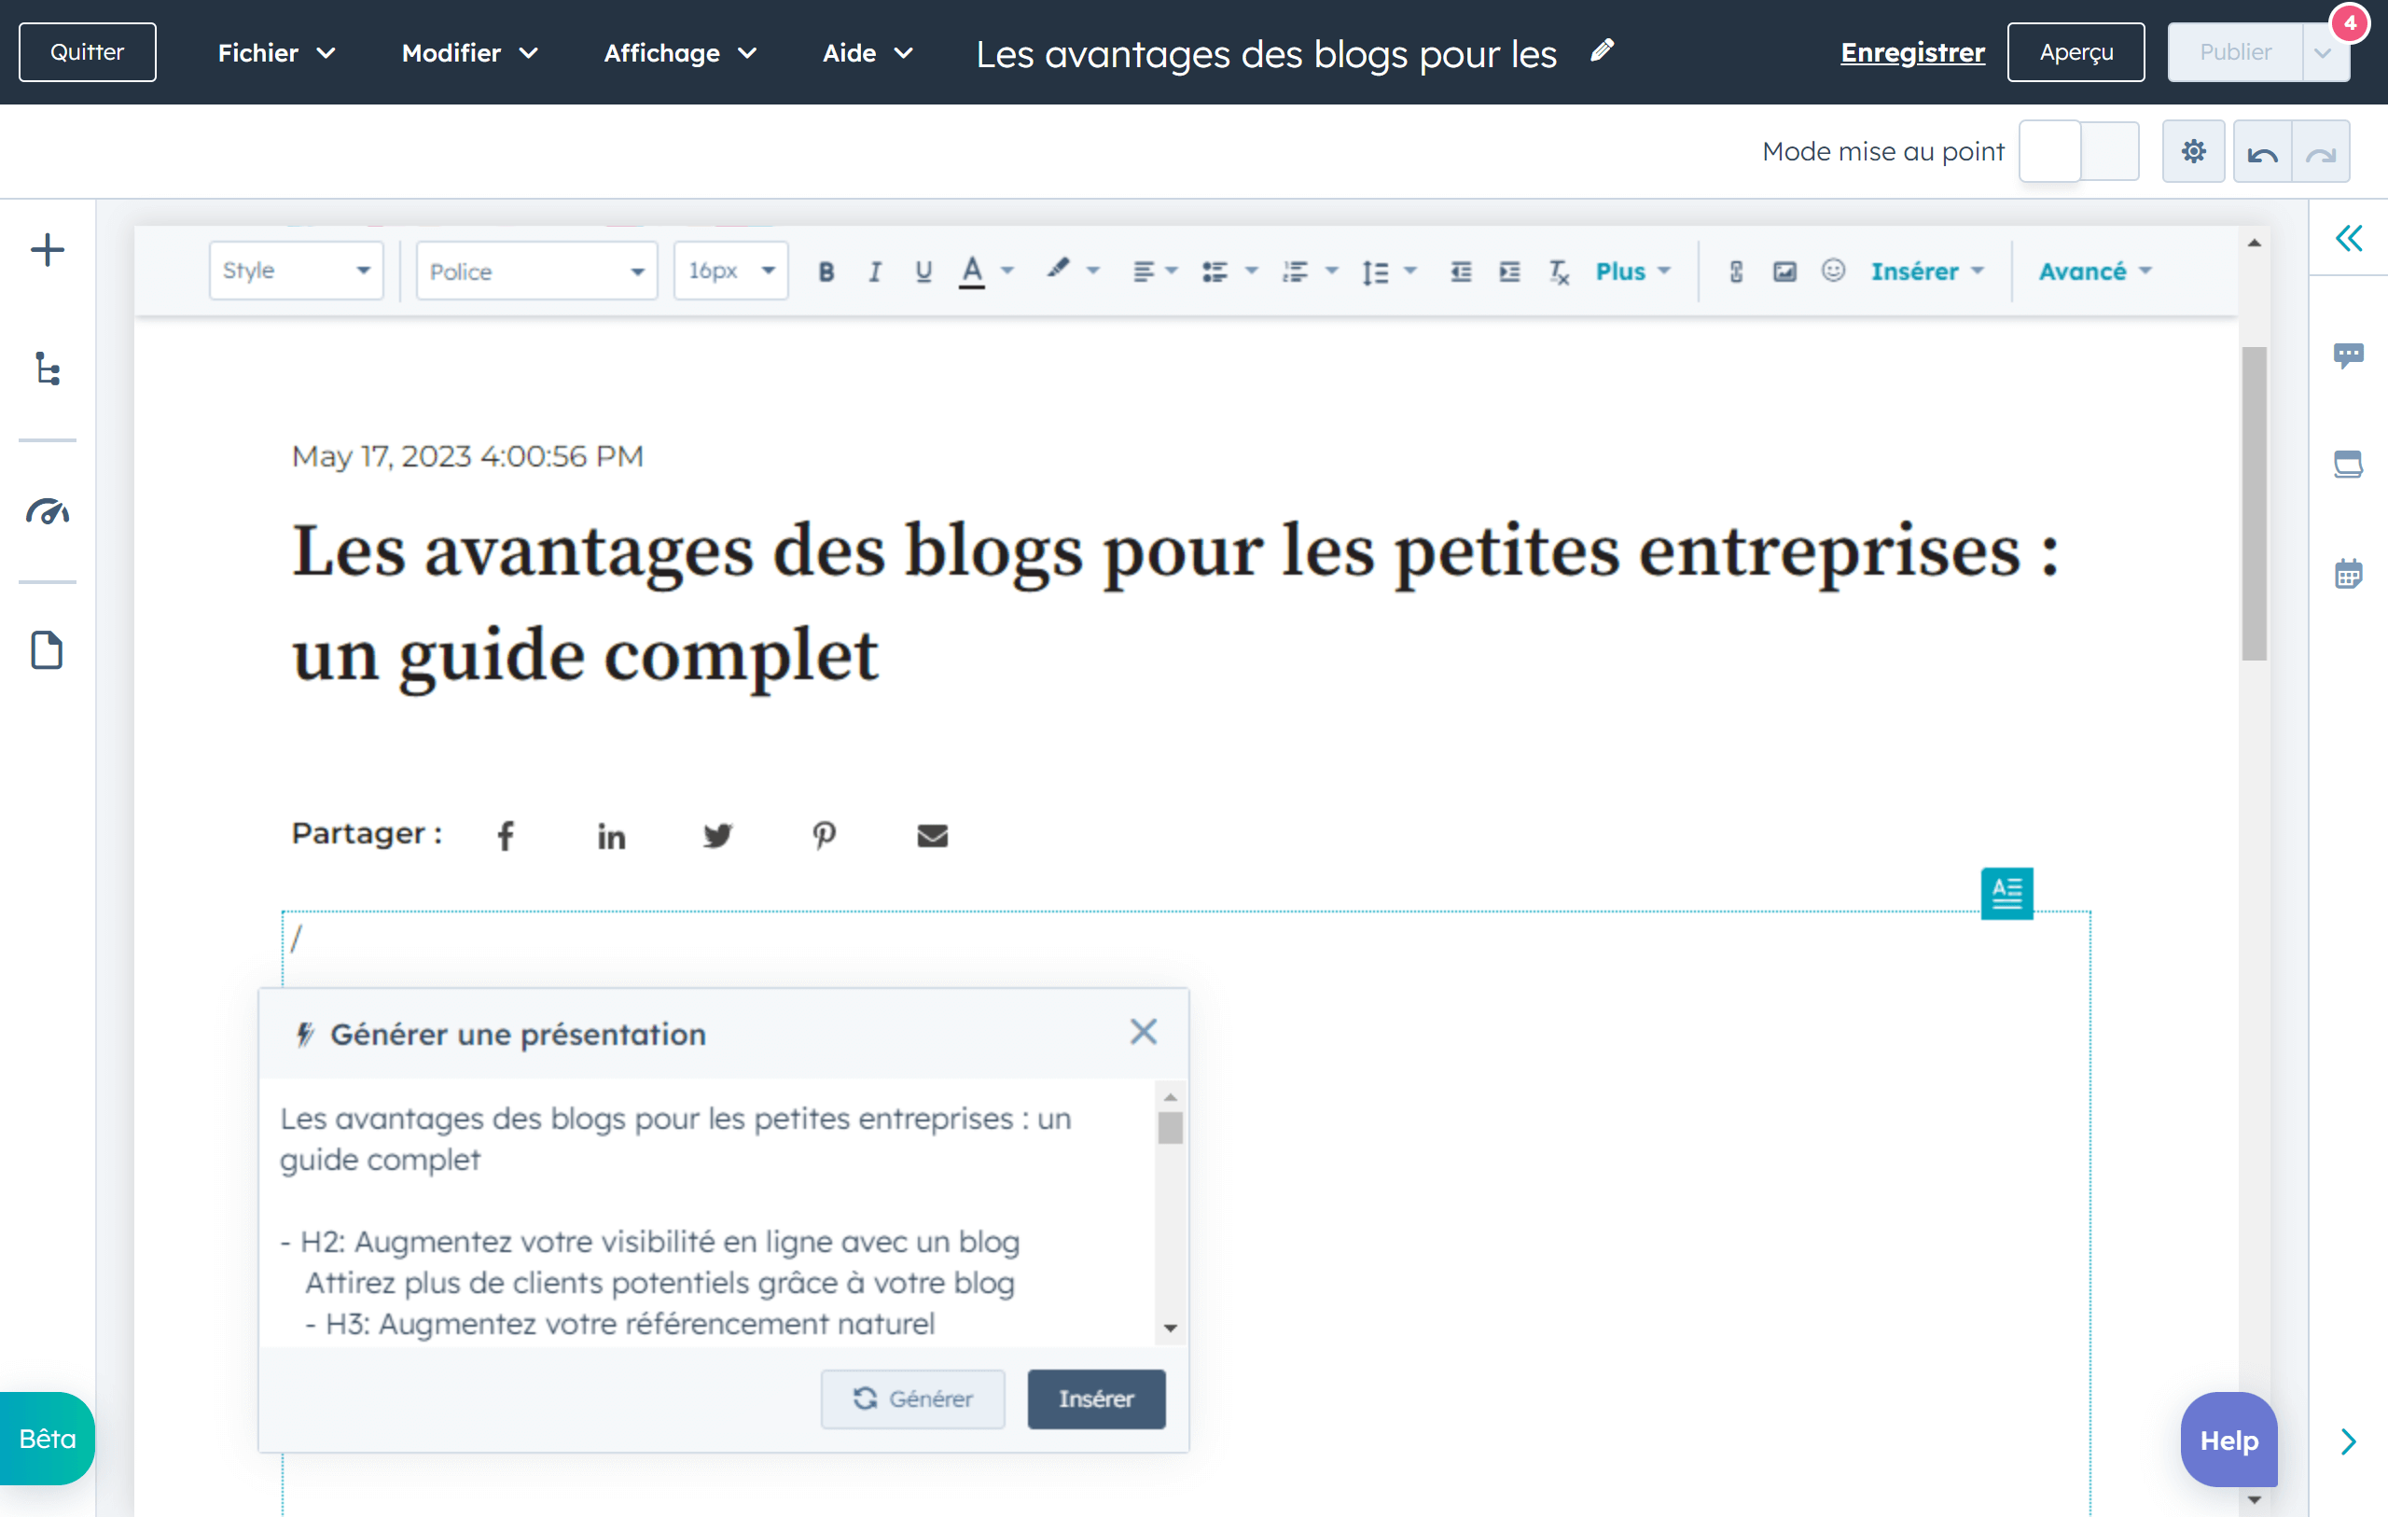Toggle Mode mise au point switch
The image size is (2388, 1517).
click(x=2078, y=152)
